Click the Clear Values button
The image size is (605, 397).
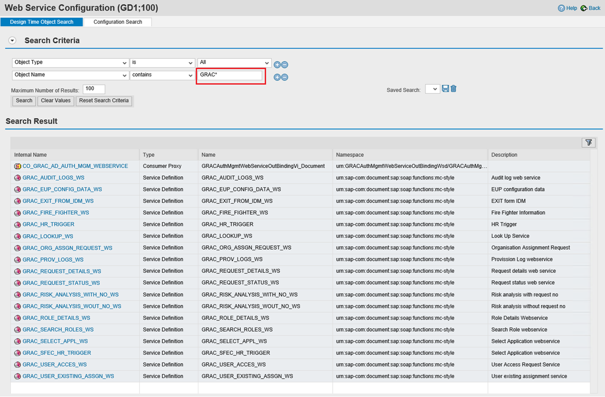pos(56,101)
